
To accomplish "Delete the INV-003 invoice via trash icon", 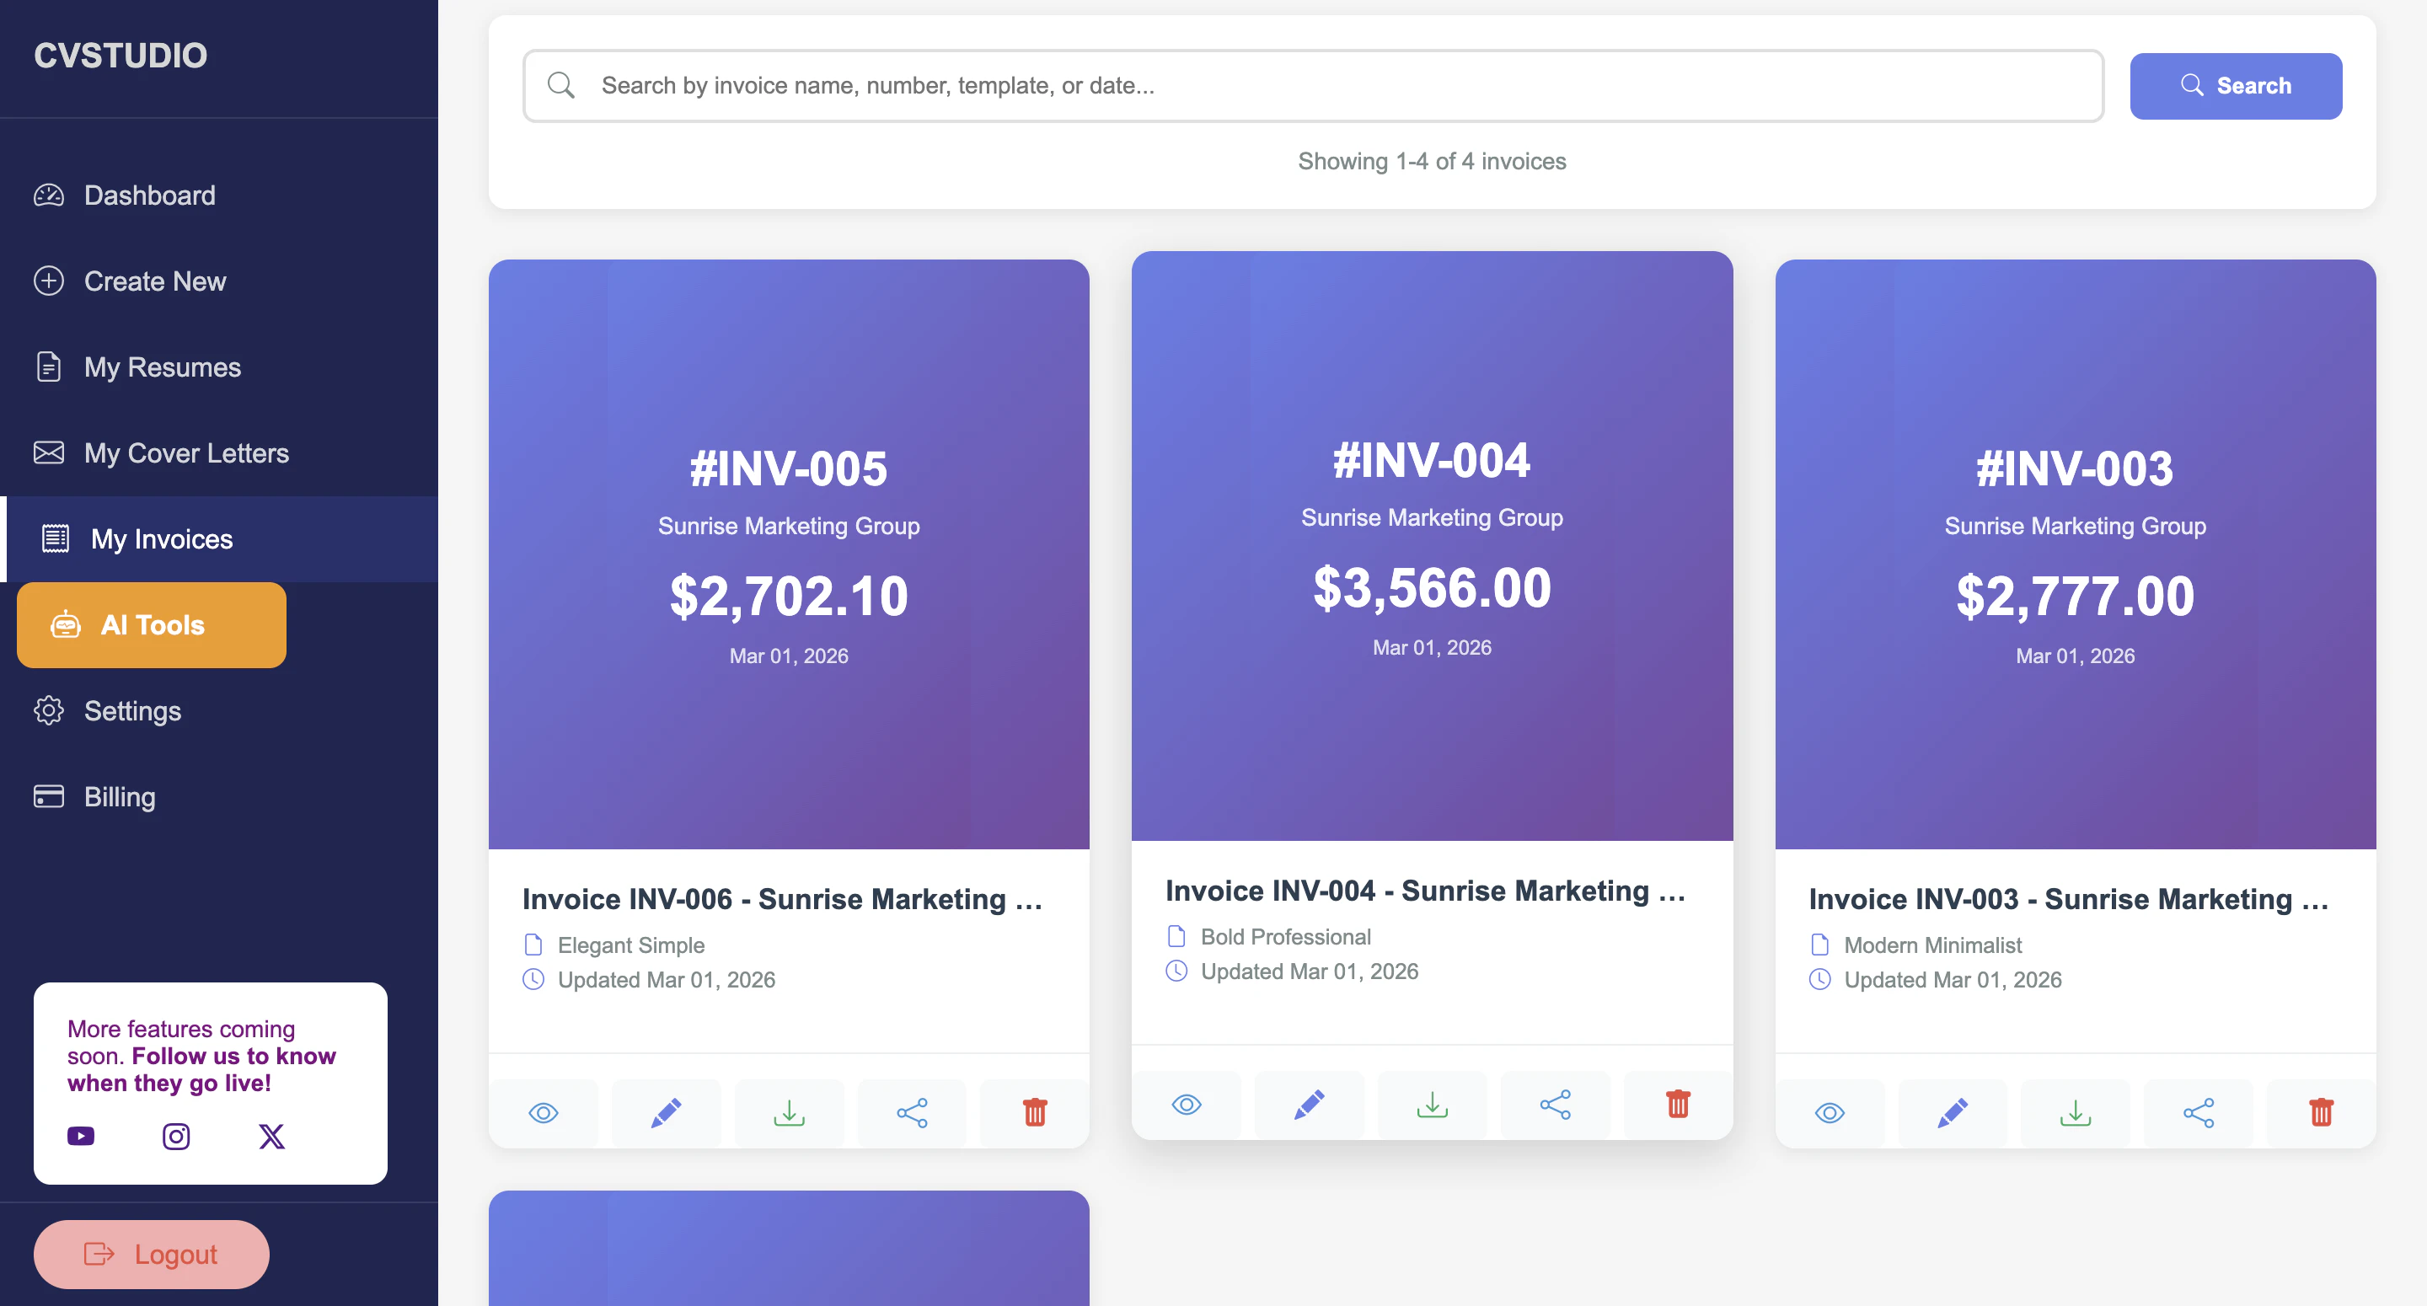I will (2321, 1113).
